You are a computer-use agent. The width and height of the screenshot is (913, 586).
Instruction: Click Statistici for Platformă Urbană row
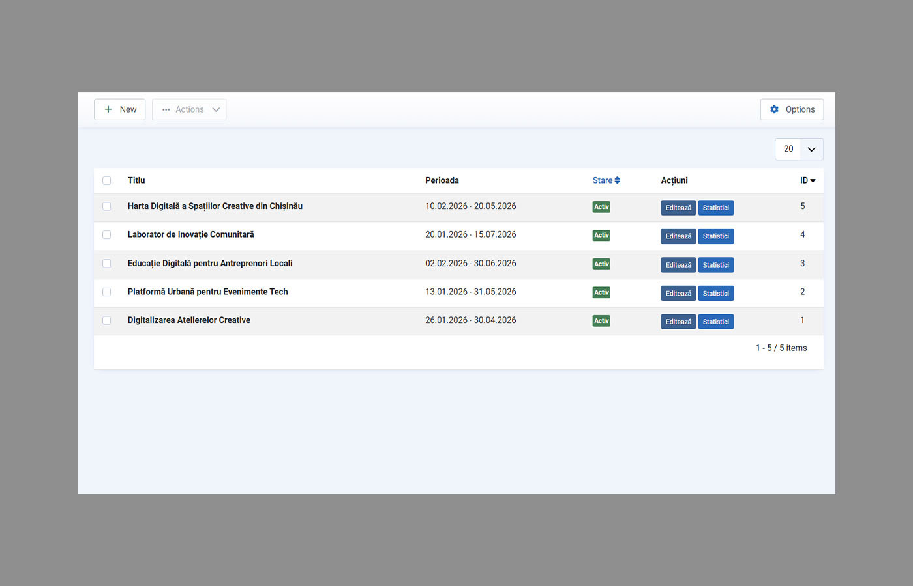[x=715, y=294]
